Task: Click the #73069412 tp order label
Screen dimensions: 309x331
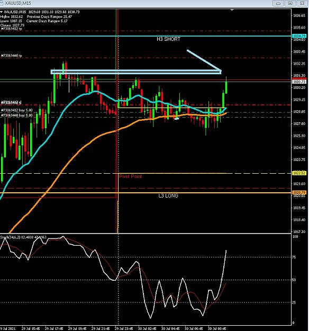Action: (12, 29)
